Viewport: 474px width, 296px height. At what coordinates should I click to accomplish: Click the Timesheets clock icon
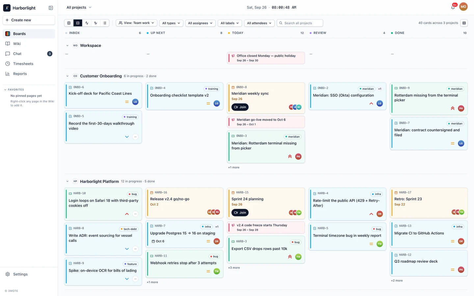coord(8,64)
